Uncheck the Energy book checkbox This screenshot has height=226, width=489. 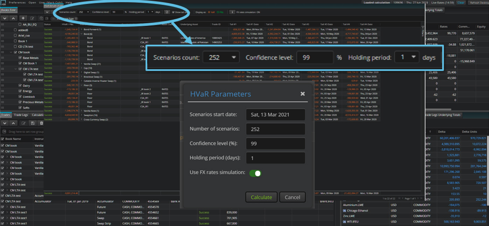[20, 91]
